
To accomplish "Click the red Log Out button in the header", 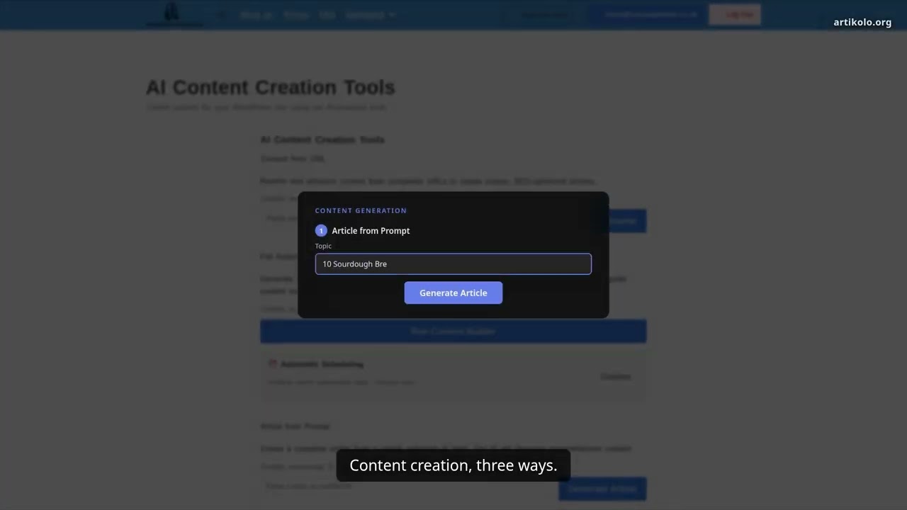I will tap(735, 14).
